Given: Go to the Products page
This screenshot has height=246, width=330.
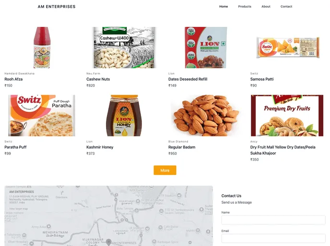Looking at the screenshot, I should tap(245, 7).
